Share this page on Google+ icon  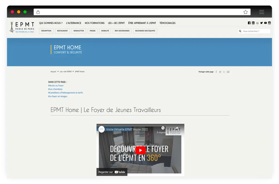[224, 72]
